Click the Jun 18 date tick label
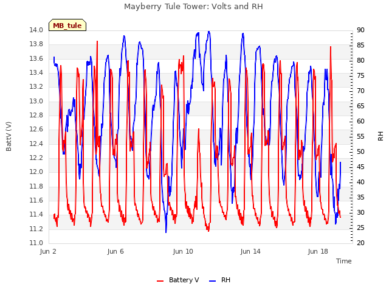 (x=318, y=251)
